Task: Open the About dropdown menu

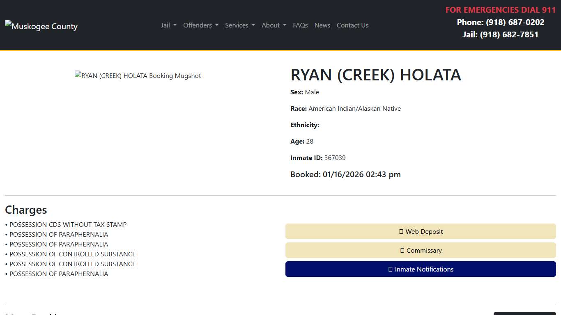Action: point(273,25)
